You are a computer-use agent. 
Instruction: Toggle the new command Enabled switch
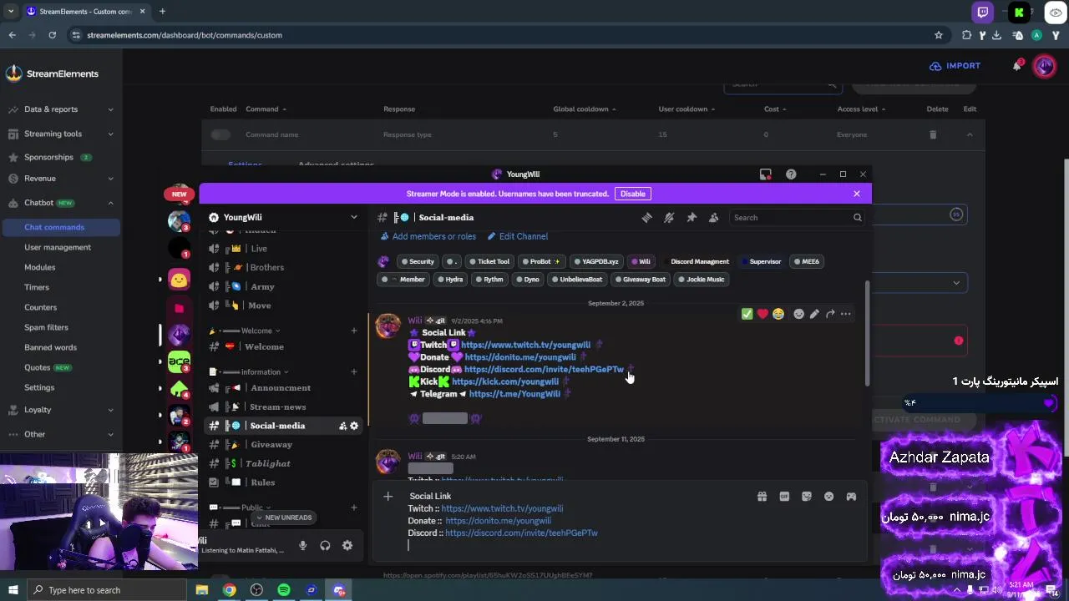(220, 134)
